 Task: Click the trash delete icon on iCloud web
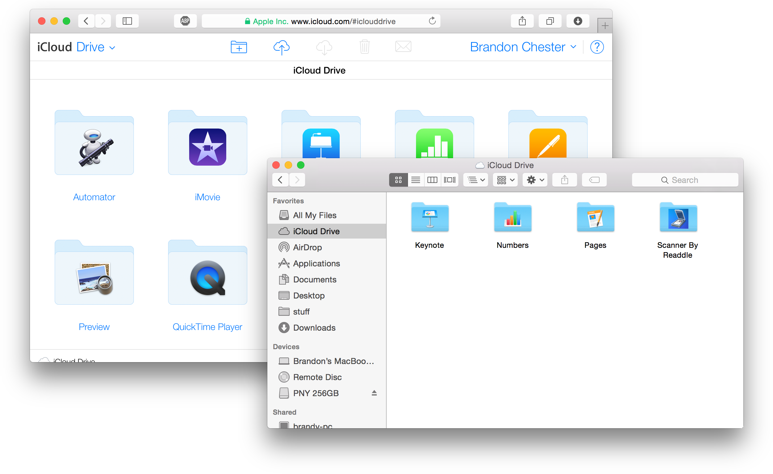click(x=364, y=47)
